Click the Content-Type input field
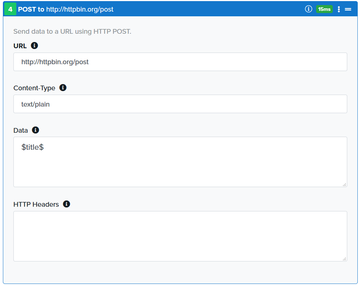 coord(180,104)
